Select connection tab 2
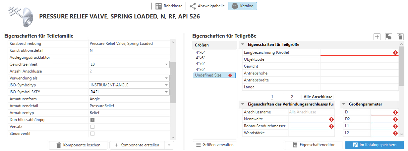This screenshot has width=408, height=151. (x=292, y=97)
